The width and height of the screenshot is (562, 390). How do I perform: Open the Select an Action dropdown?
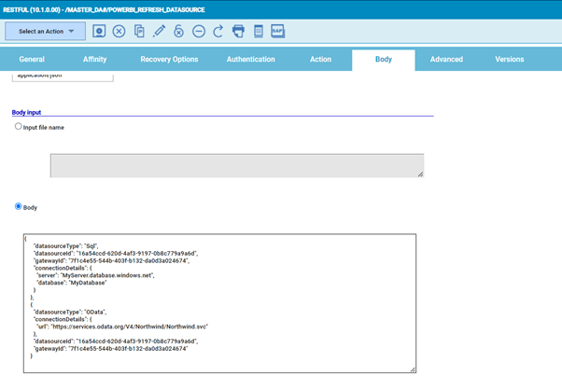click(x=45, y=31)
